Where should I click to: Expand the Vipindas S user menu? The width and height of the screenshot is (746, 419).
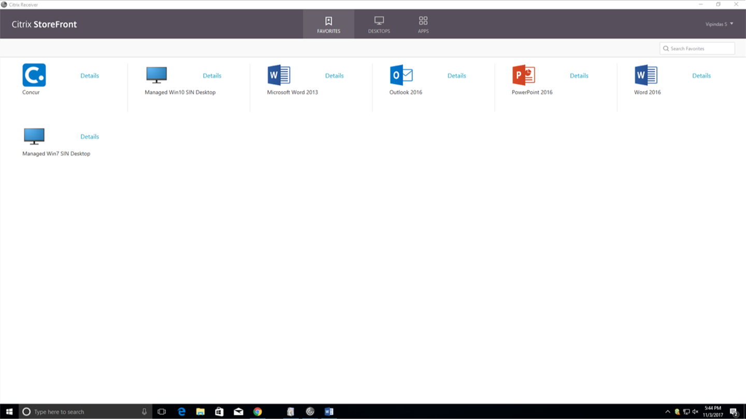[720, 24]
